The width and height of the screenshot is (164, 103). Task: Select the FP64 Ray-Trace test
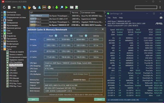point(15,86)
